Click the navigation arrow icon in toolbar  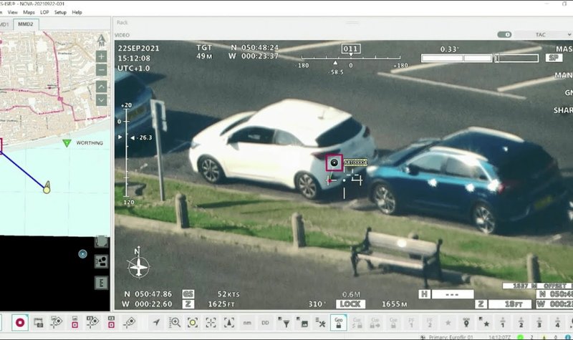[x=156, y=323]
